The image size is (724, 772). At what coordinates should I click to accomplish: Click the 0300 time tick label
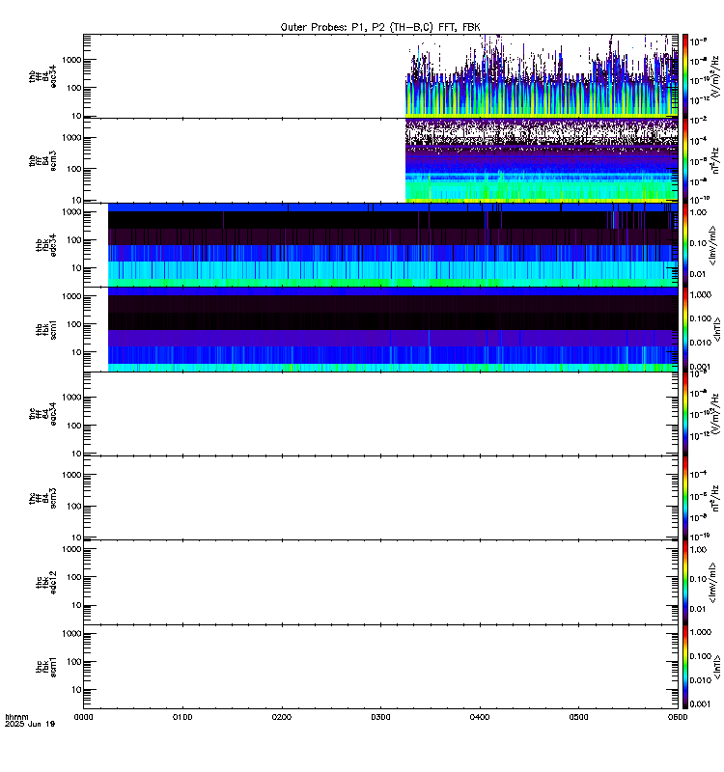click(380, 717)
